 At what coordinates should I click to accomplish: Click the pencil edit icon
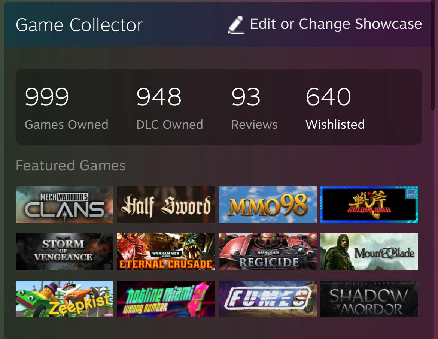236,25
